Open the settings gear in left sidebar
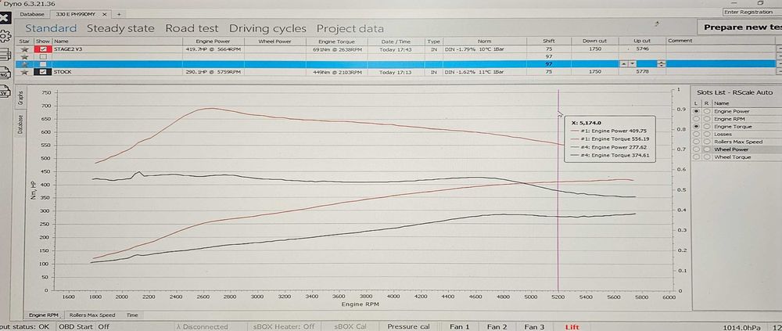This screenshot has height=331, width=782. pos(5,36)
